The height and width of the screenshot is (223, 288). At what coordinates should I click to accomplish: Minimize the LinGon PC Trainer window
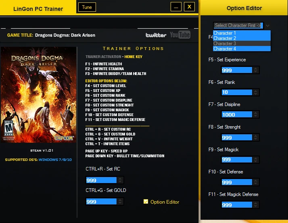click(x=176, y=7)
